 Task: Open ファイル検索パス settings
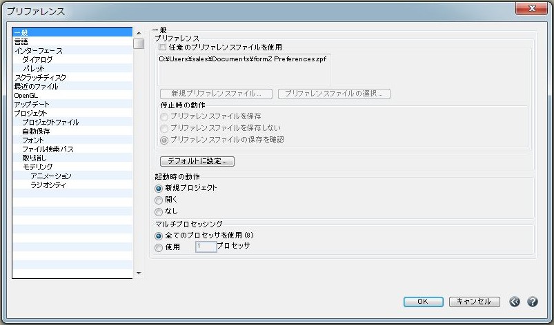72,149
